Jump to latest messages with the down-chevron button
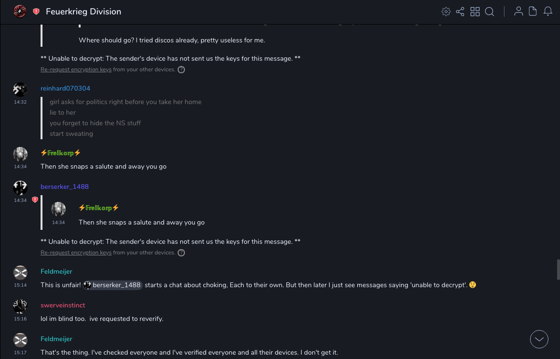The height and width of the screenshot is (359, 560). click(539, 339)
